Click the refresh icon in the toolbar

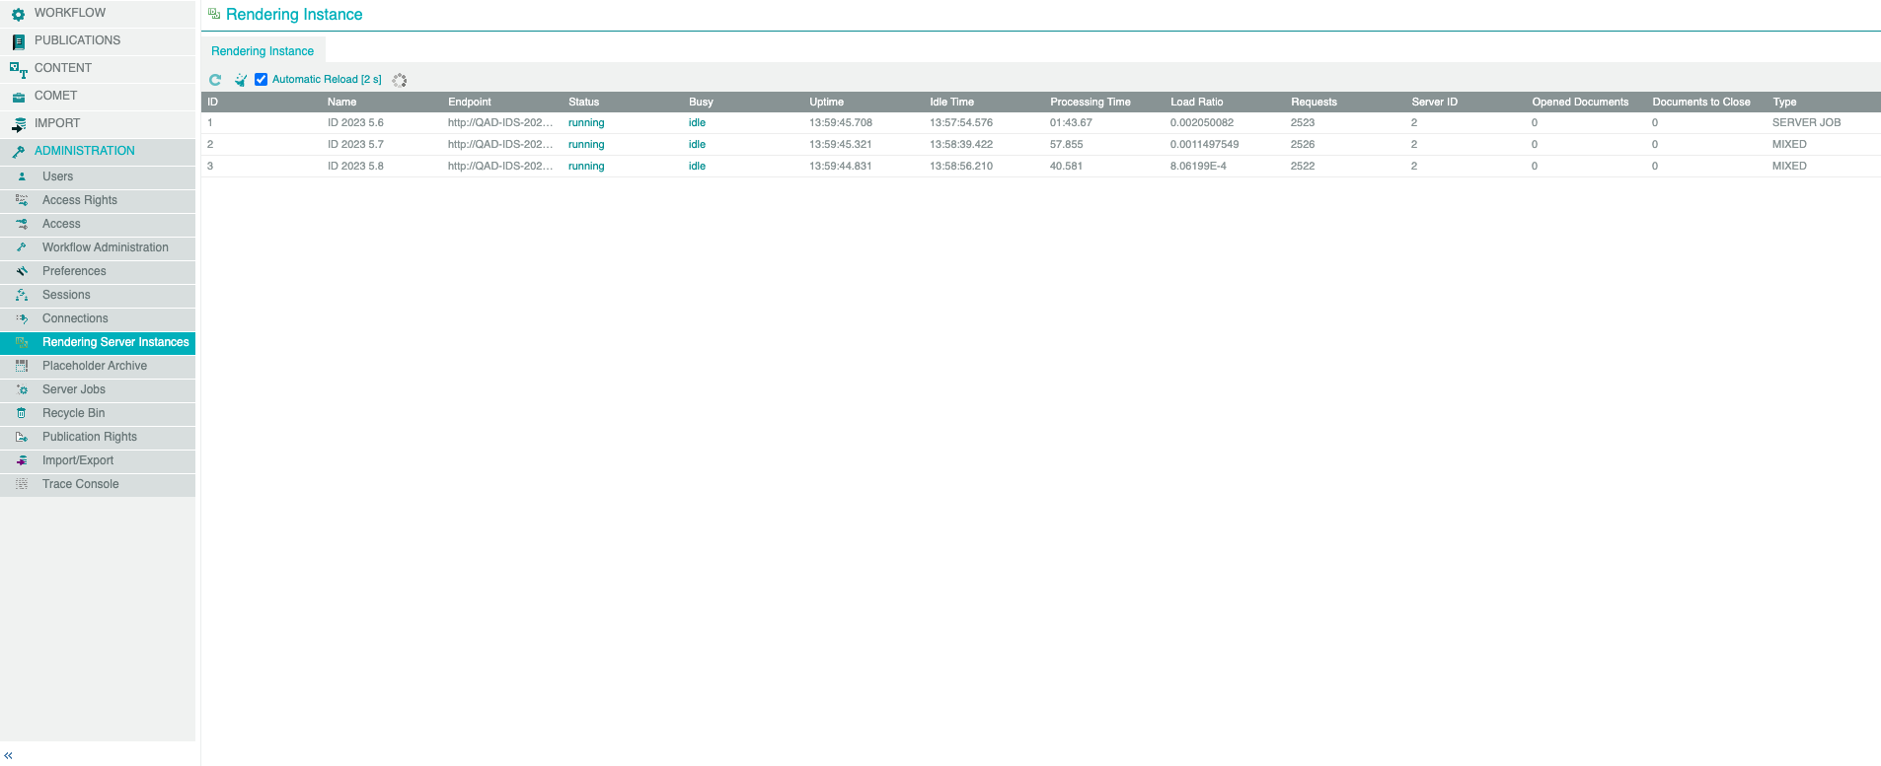(215, 80)
